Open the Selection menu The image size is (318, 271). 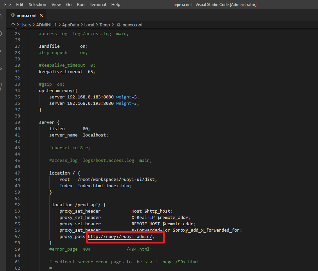coord(37,4)
